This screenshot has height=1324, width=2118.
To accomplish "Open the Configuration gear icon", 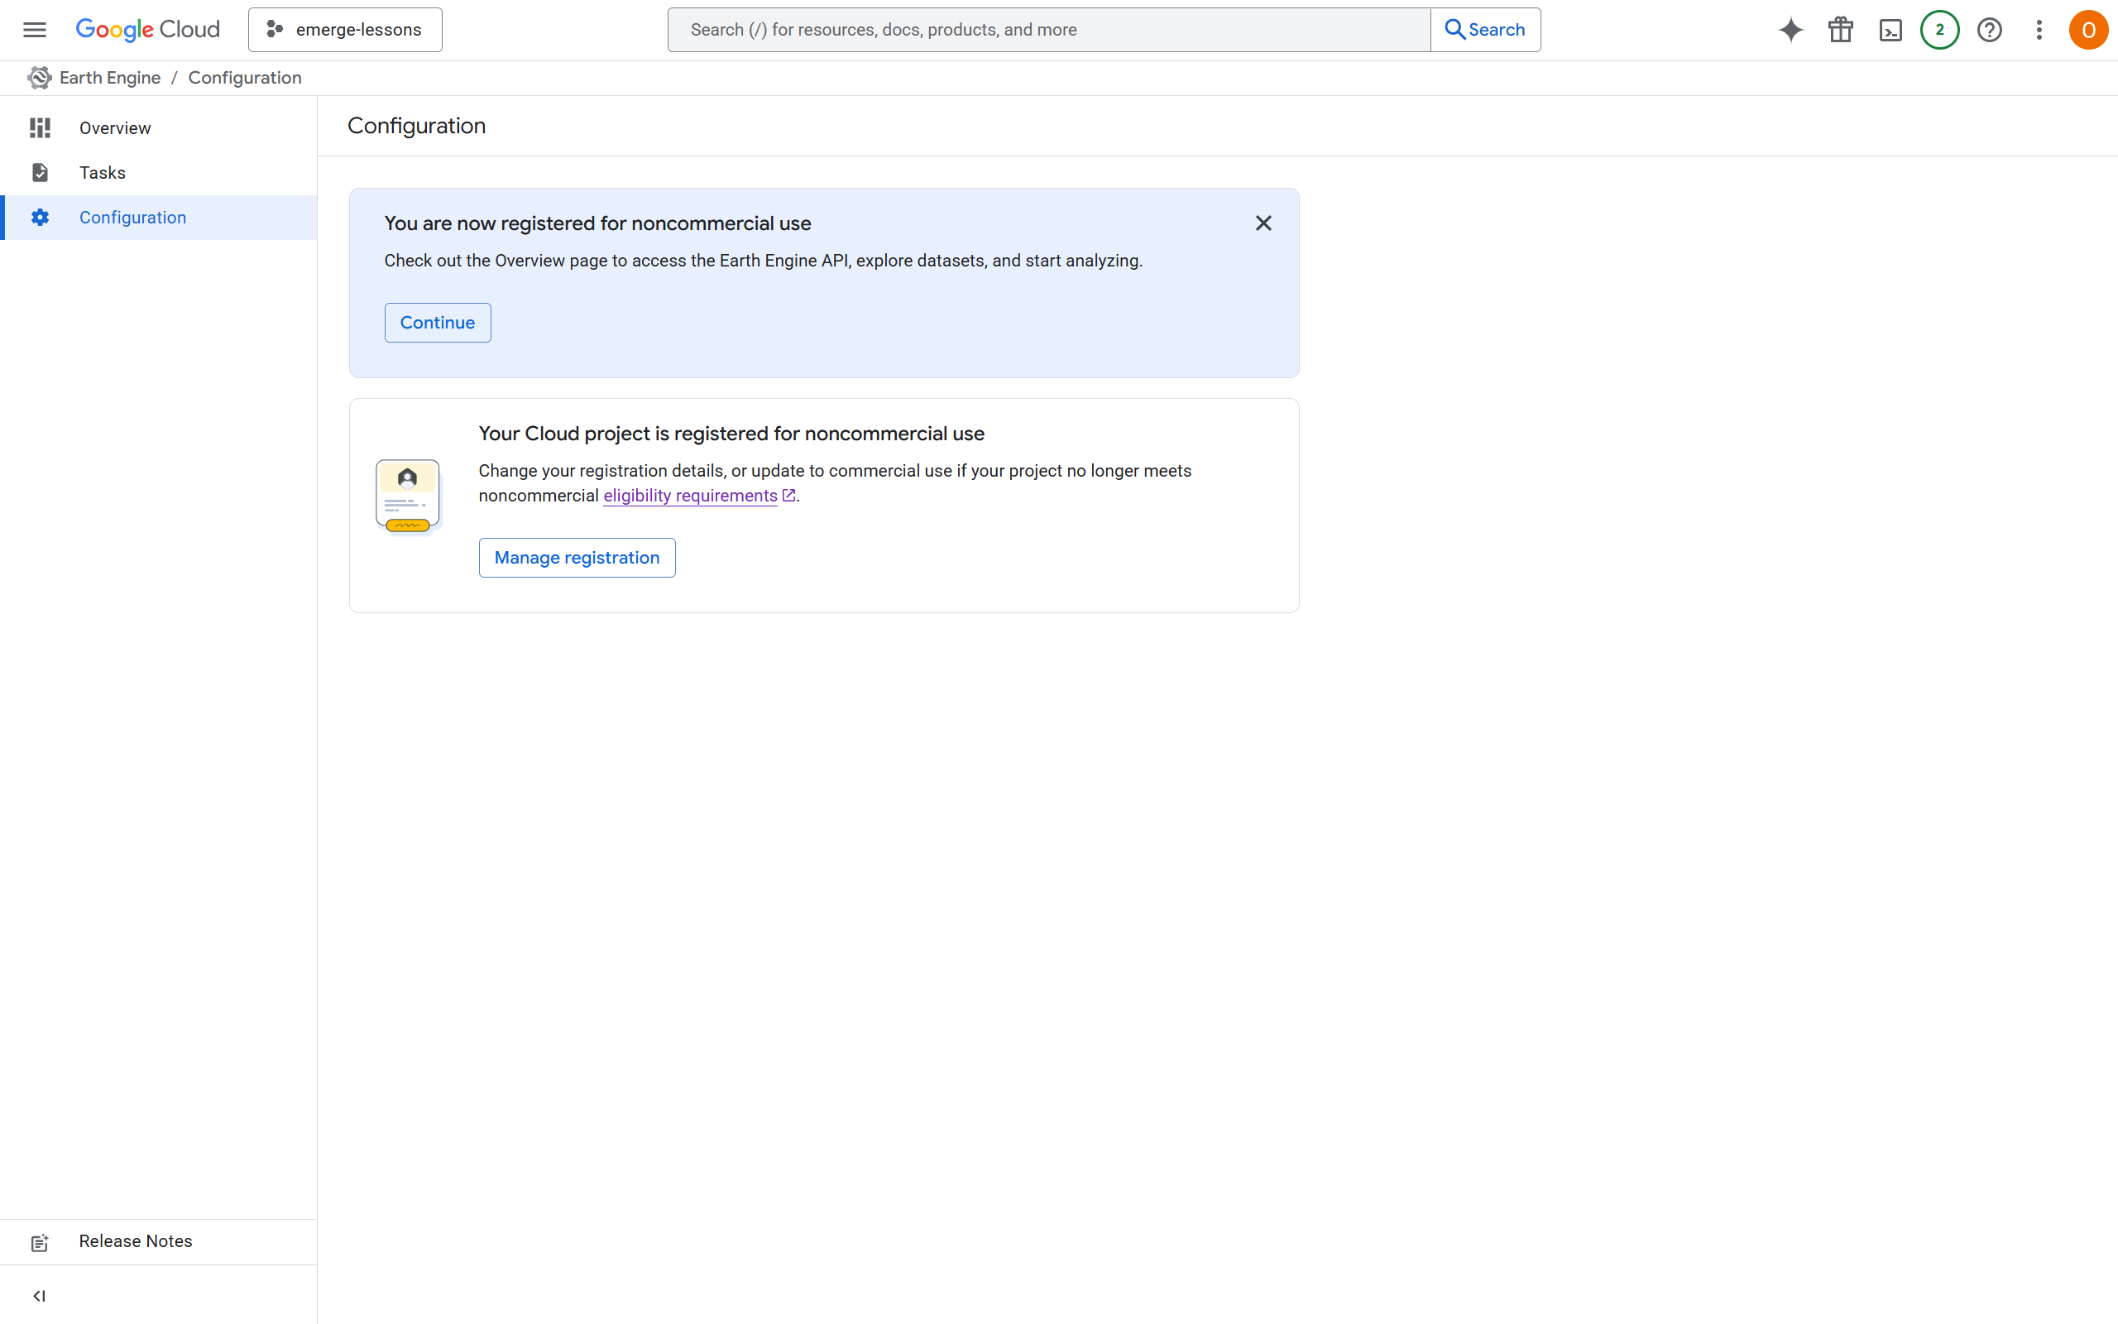I will [40, 217].
